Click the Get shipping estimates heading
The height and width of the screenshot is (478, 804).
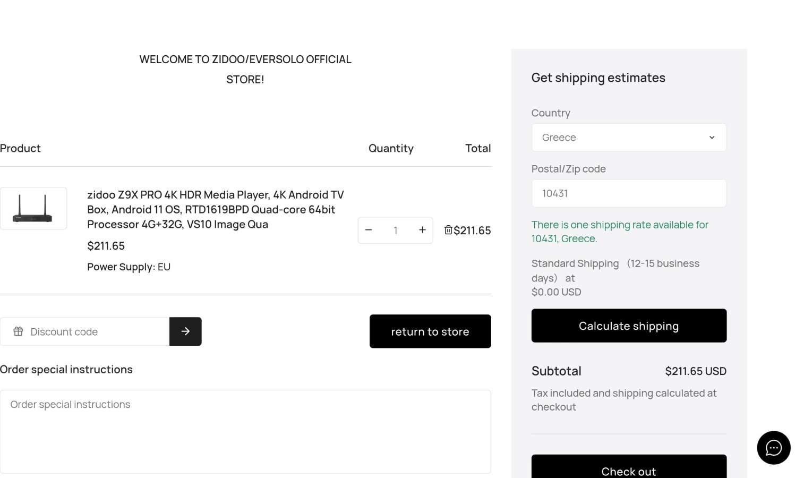pos(598,78)
